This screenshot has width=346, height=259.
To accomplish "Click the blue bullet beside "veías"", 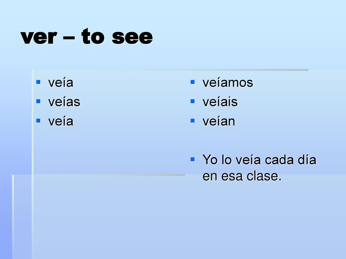I will pos(39,101).
